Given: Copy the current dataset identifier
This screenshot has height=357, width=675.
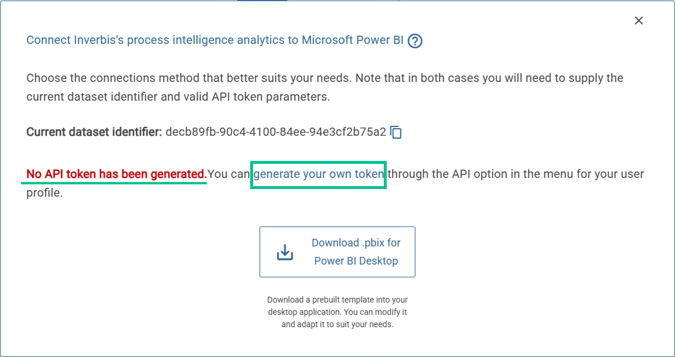Looking at the screenshot, I should tap(396, 132).
